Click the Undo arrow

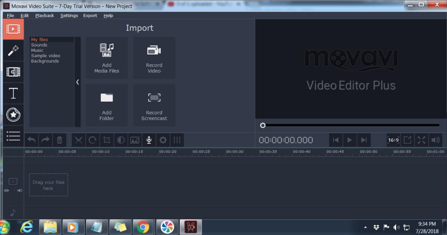coord(31,140)
